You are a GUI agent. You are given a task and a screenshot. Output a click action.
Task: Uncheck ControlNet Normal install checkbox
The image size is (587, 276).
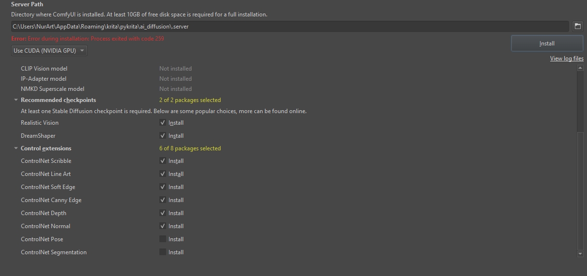point(163,226)
